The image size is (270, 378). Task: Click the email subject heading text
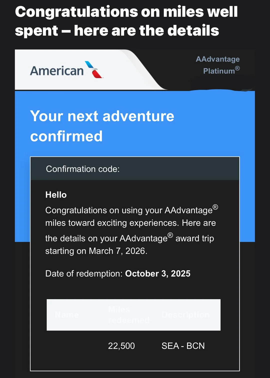point(126,21)
